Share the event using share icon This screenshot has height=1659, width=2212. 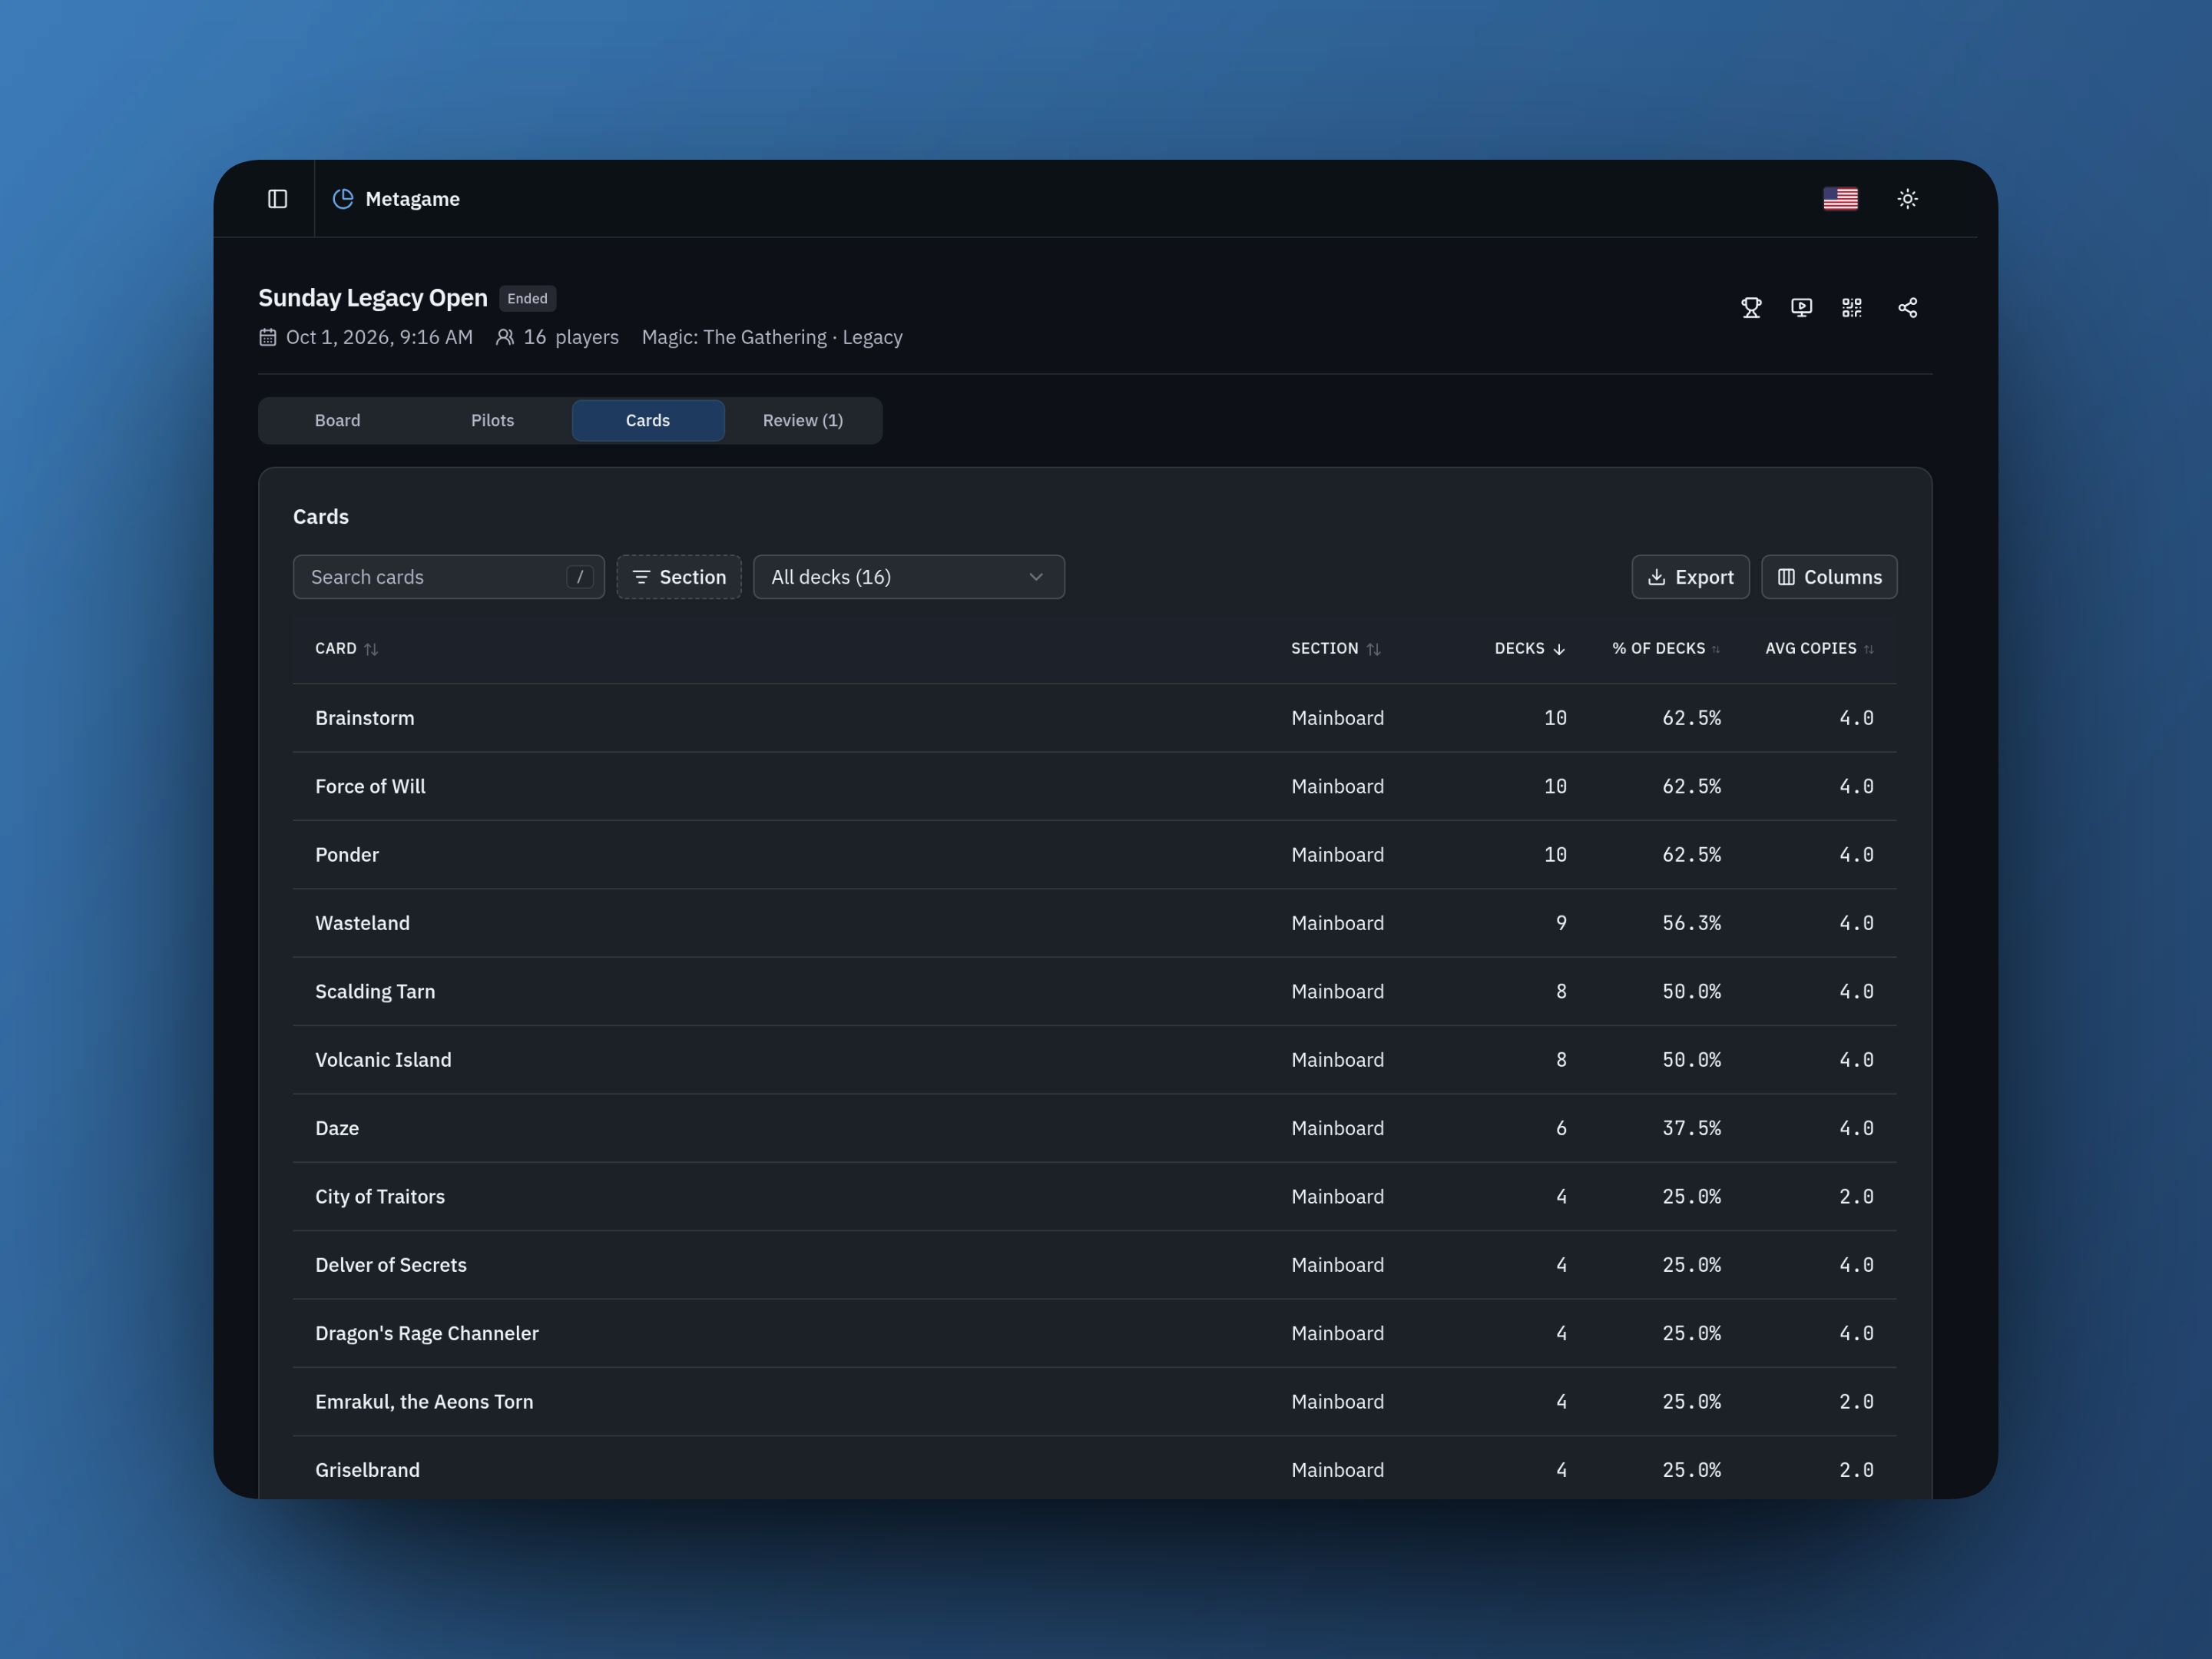click(1907, 307)
